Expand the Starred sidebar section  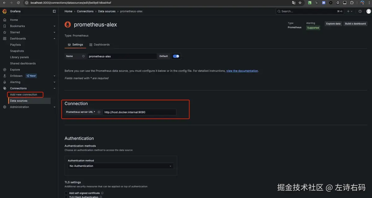pos(55,32)
